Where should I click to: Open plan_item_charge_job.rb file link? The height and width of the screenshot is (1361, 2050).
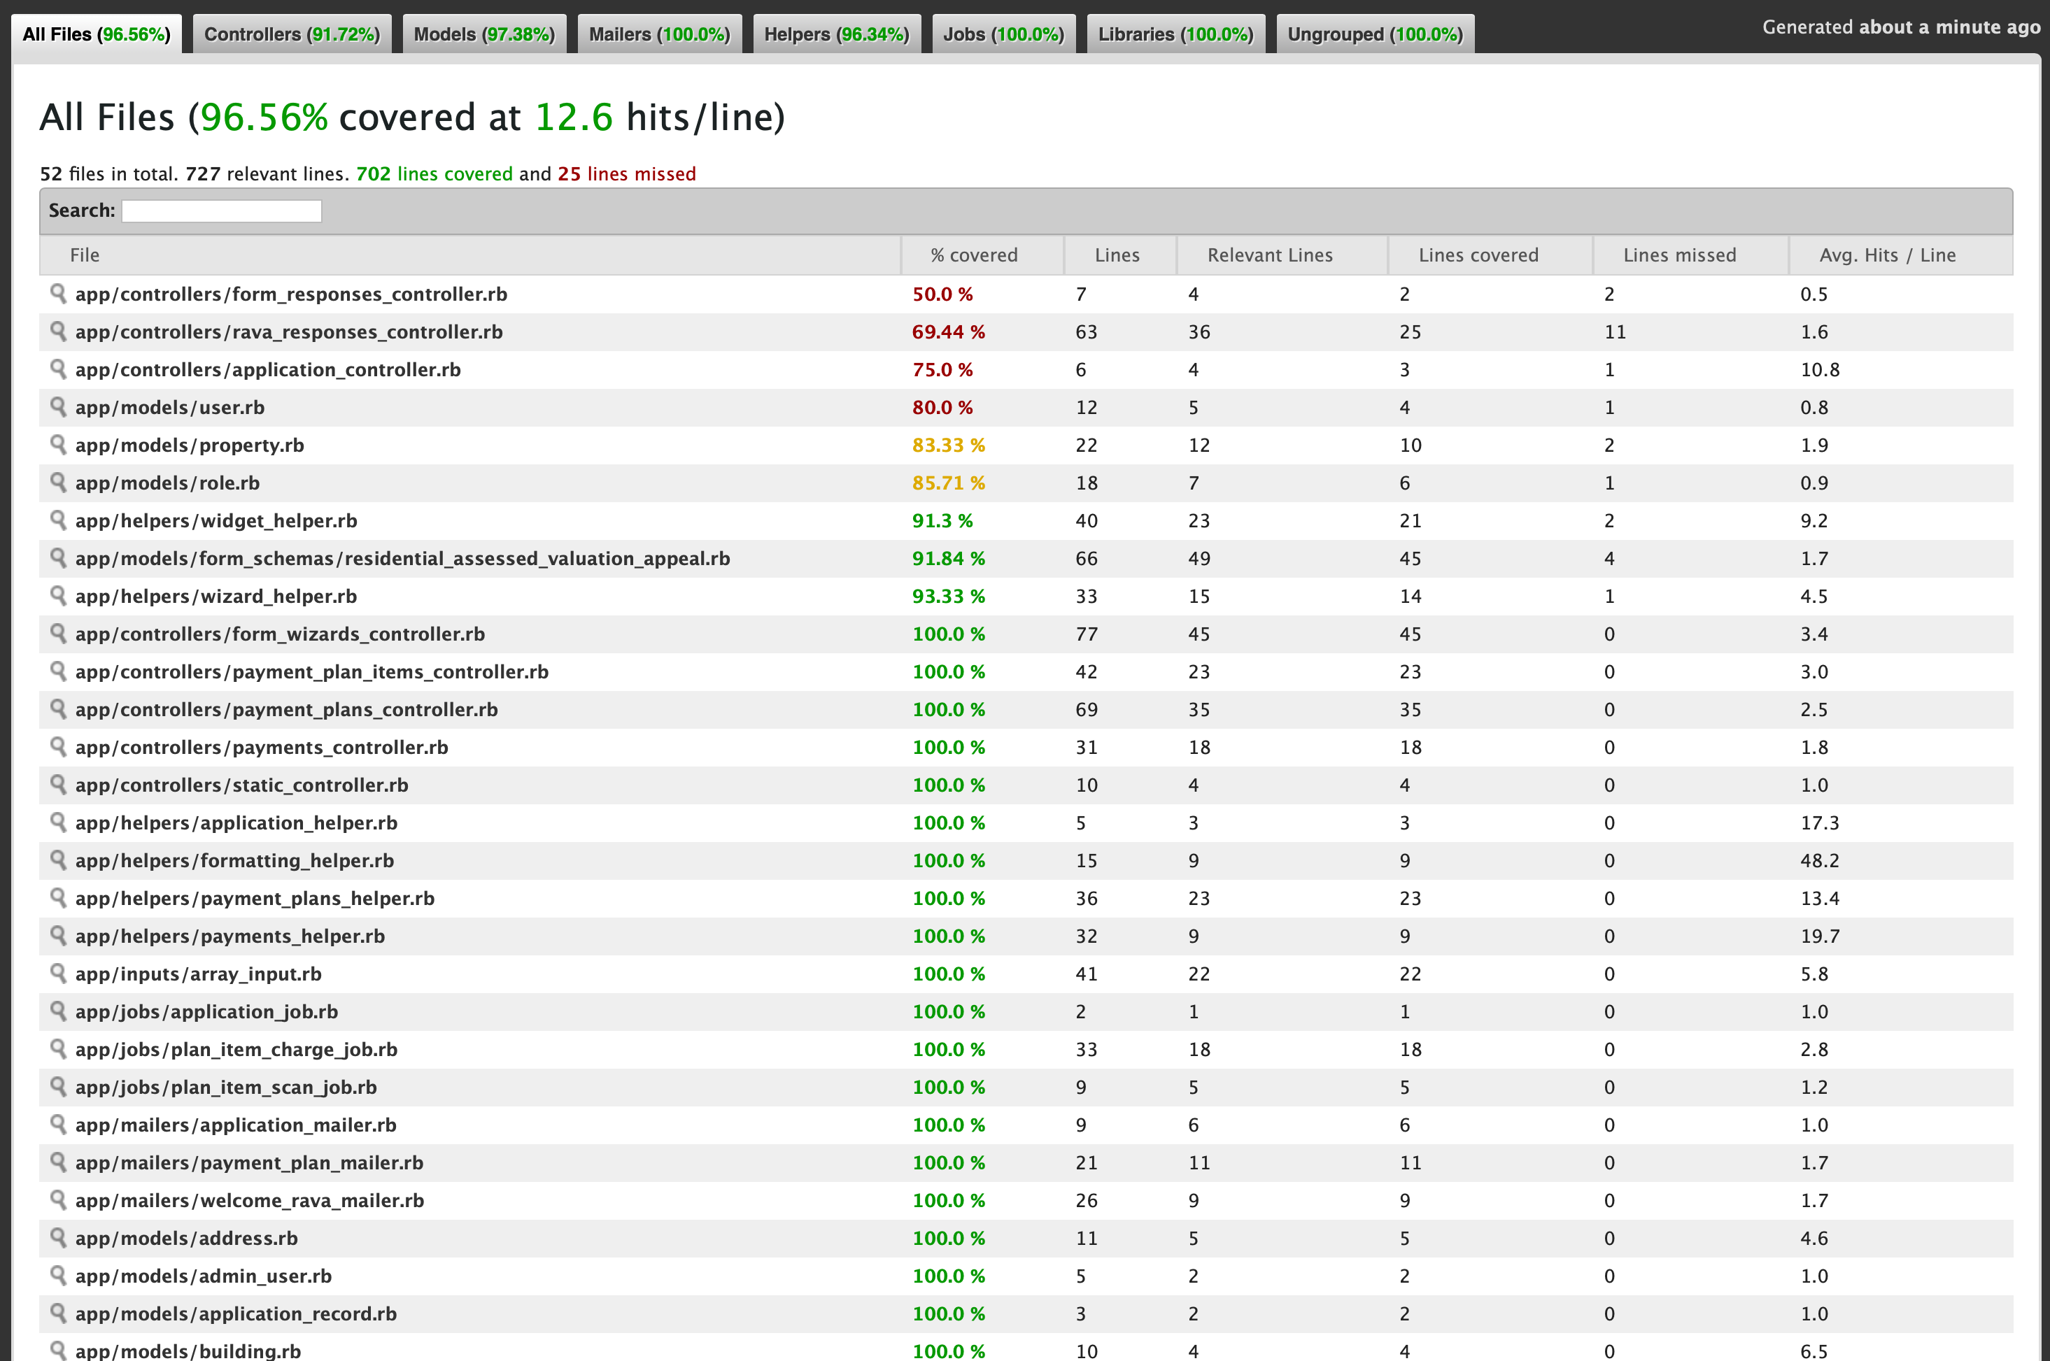(236, 1049)
